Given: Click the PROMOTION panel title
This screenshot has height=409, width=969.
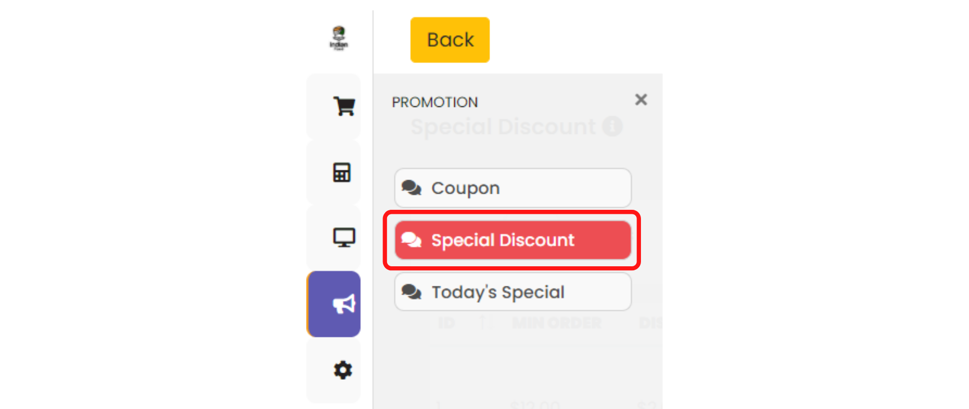Looking at the screenshot, I should (435, 102).
